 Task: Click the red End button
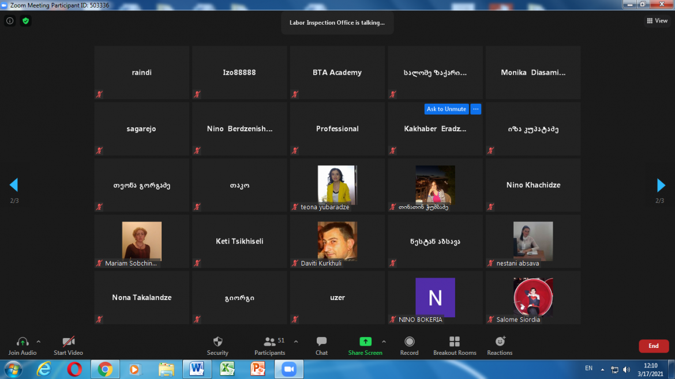(653, 346)
